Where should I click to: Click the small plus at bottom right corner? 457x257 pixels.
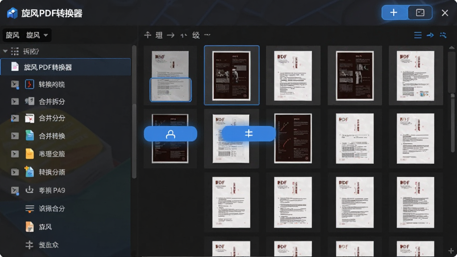pos(451,251)
